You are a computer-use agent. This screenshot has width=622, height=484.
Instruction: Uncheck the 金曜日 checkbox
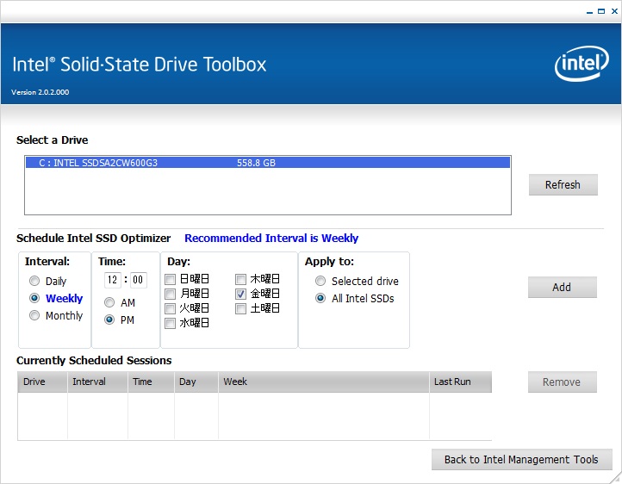pos(241,294)
